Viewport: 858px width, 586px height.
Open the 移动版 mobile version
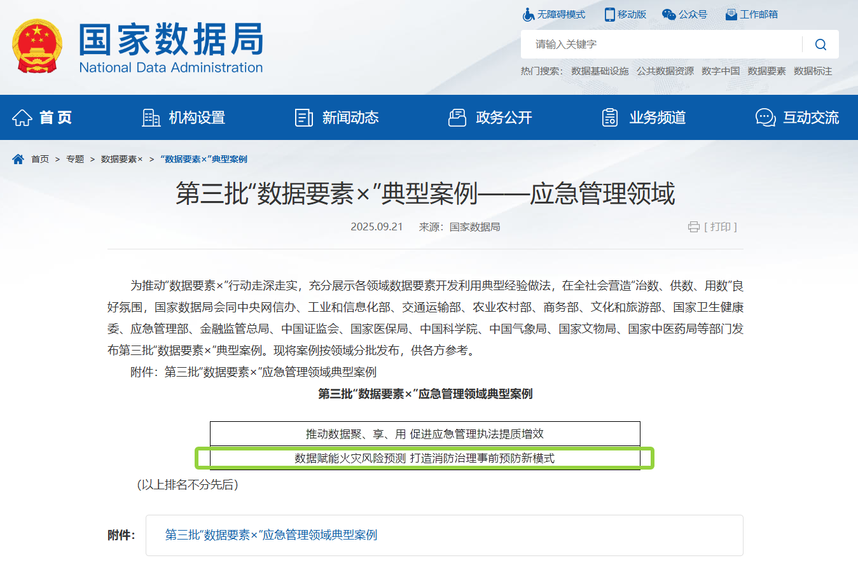click(x=625, y=15)
